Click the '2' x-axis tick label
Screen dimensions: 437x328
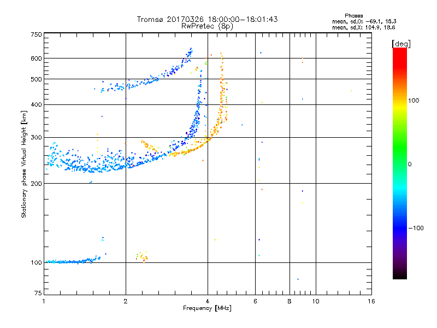pos(126,301)
